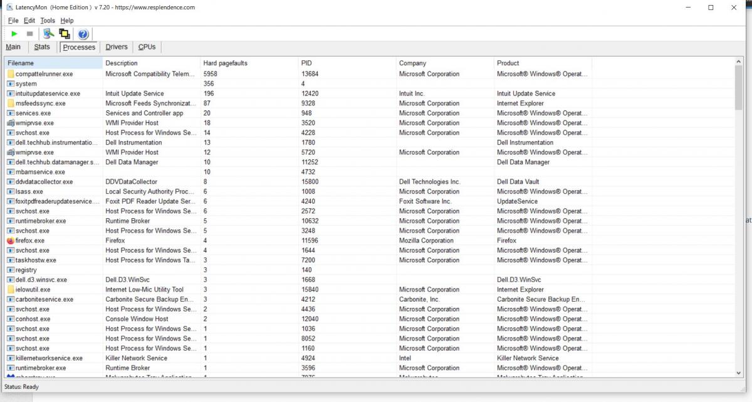Image resolution: width=752 pixels, height=402 pixels.
Task: Click the icon beside conhost.exe
Action: point(11,319)
